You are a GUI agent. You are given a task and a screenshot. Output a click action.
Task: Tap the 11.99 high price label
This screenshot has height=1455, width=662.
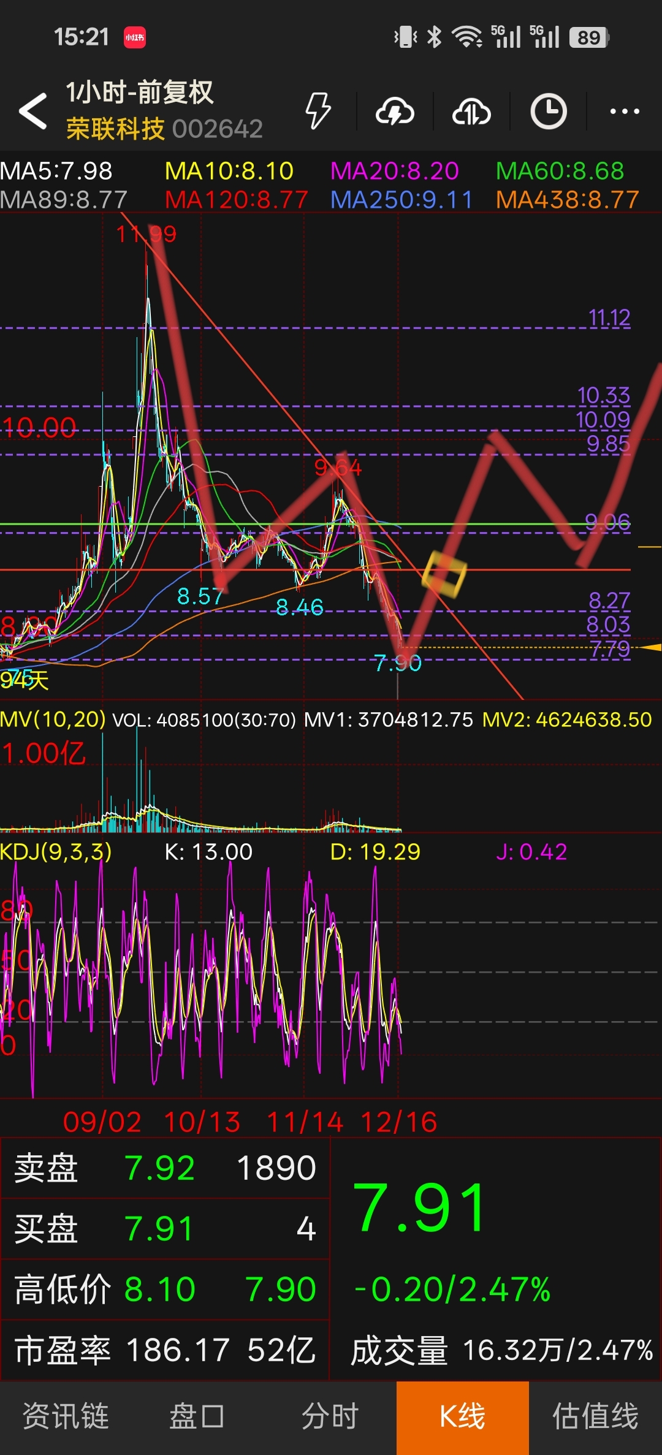click(146, 234)
